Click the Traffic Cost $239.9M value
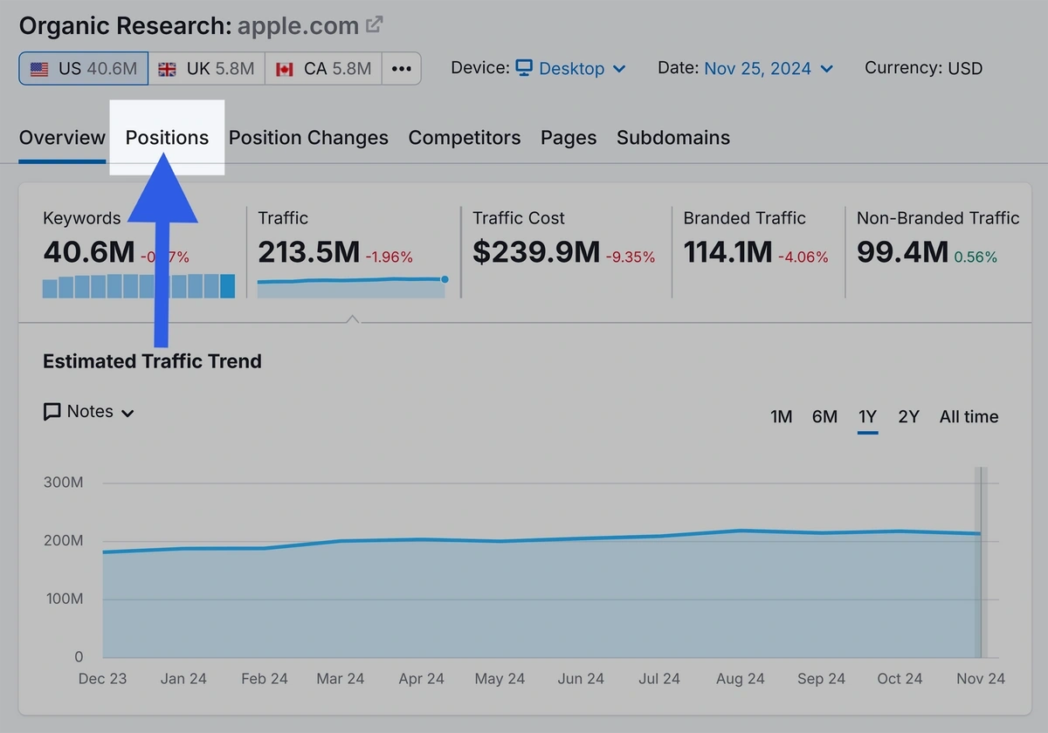The height and width of the screenshot is (733, 1048). [x=536, y=252]
